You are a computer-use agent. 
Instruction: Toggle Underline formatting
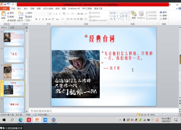pos(43,19)
